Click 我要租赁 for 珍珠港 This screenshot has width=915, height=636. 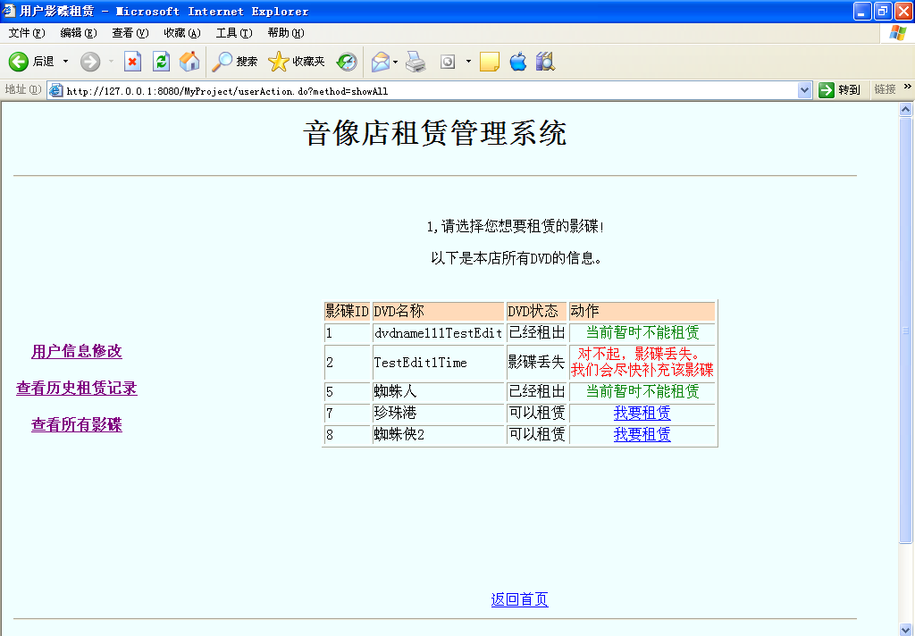pyautogui.click(x=642, y=413)
